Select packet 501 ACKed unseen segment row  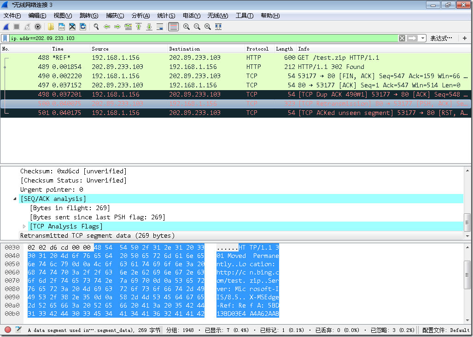pos(236,113)
